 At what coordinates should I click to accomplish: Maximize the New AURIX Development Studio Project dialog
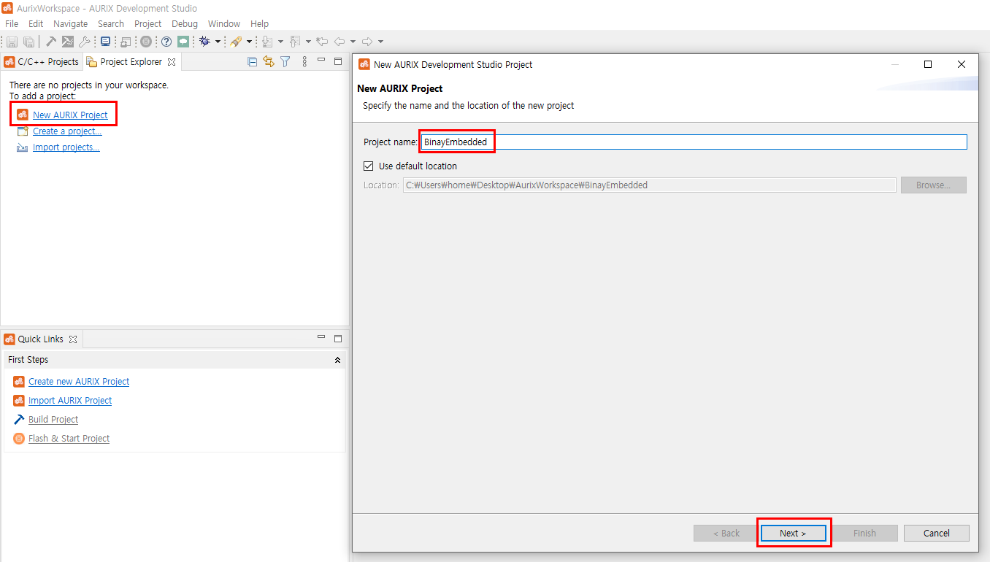click(x=928, y=64)
